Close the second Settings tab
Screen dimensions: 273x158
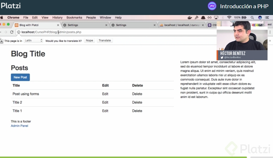pos(154,25)
